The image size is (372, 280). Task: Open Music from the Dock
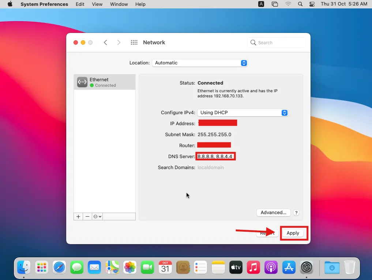pyautogui.click(x=253, y=268)
